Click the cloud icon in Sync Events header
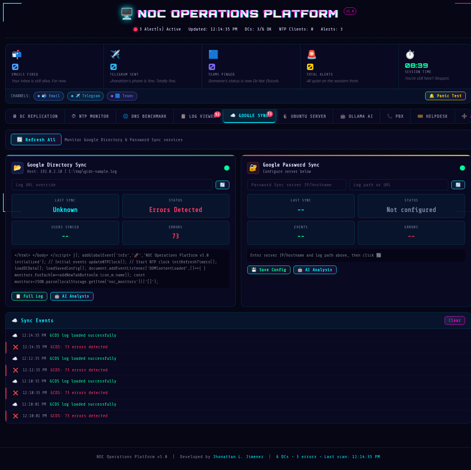Image resolution: width=471 pixels, height=470 pixels. (x=15, y=320)
